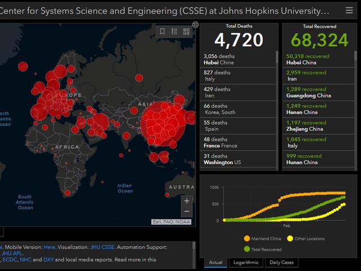
Task: Open the DXY link
Action: pos(49,260)
